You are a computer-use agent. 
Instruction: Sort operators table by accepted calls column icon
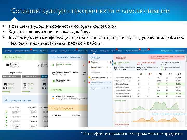140,74
